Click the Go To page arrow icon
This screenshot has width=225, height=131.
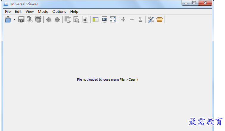point(85,19)
